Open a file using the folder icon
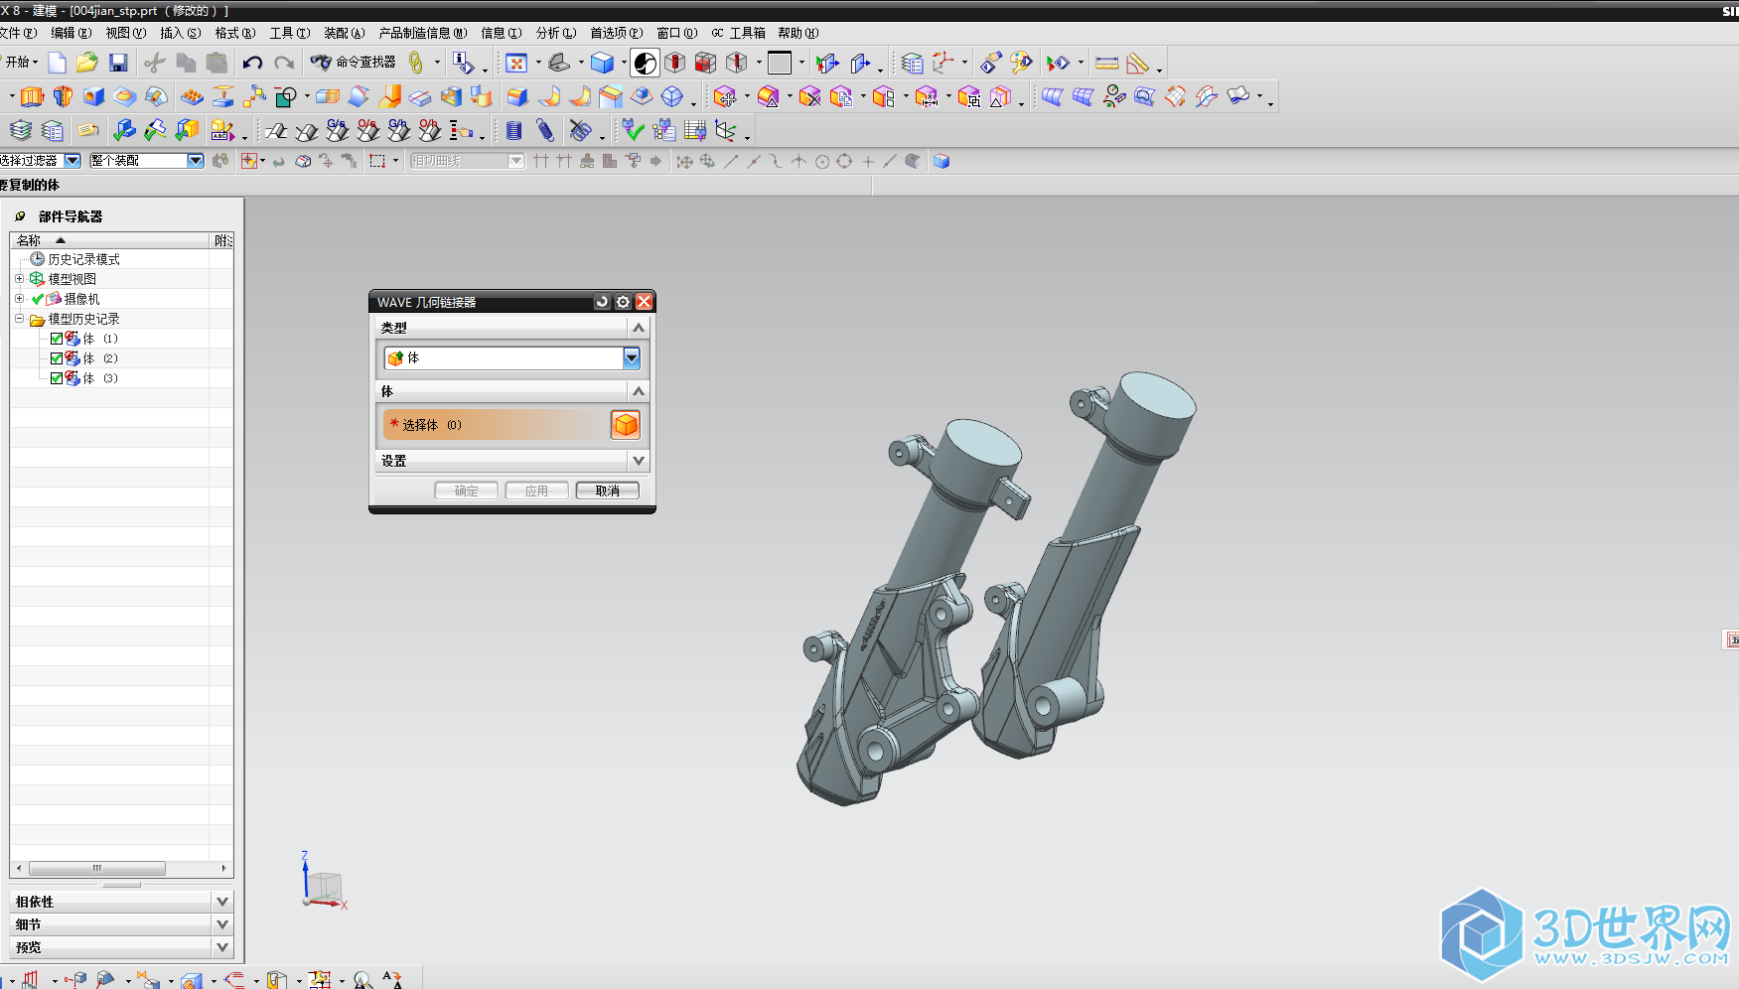 87,63
